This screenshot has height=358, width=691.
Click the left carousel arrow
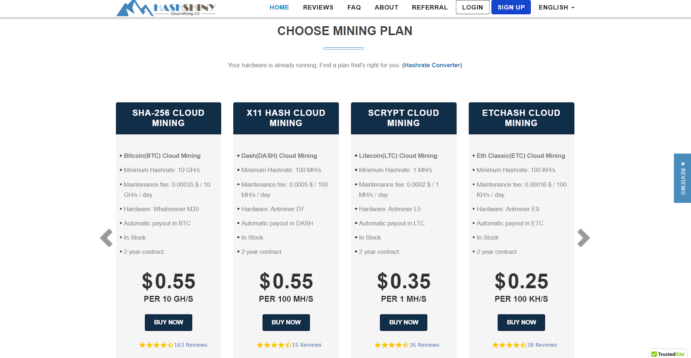click(106, 238)
